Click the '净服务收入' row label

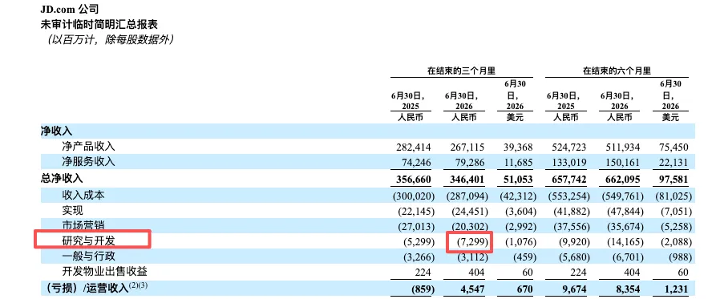click(88, 162)
